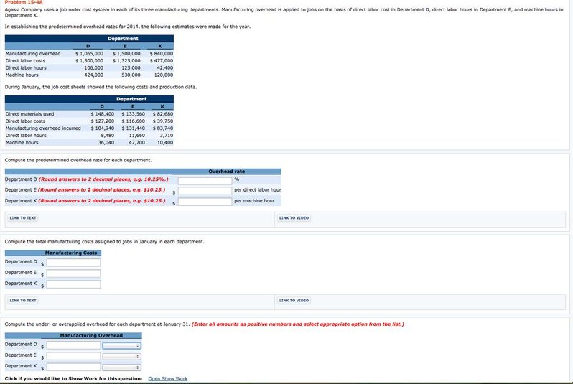Select the $ 477,000 direct labor costs value
Screen dimensions: 573x384
162,61
